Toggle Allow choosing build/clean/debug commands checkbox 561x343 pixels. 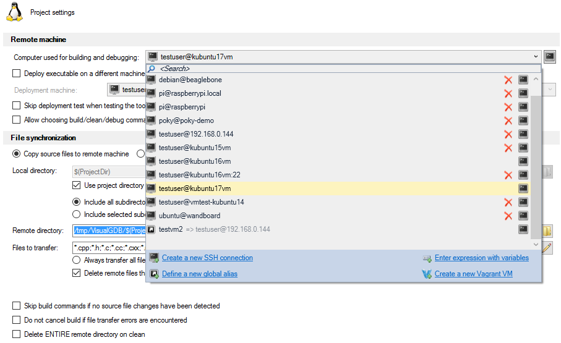click(x=17, y=119)
